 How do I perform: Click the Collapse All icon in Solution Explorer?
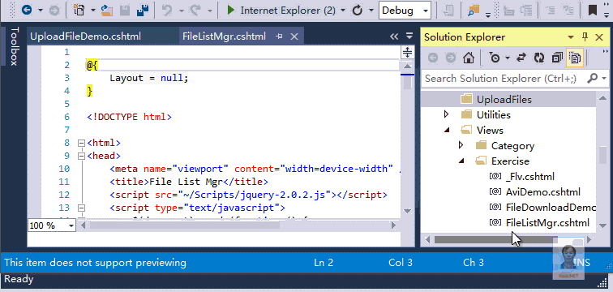[557, 58]
